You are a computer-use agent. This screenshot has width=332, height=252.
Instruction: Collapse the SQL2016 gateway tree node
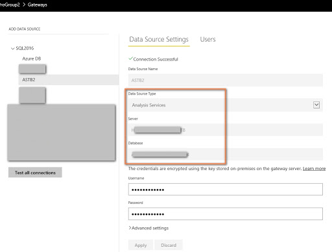point(12,48)
